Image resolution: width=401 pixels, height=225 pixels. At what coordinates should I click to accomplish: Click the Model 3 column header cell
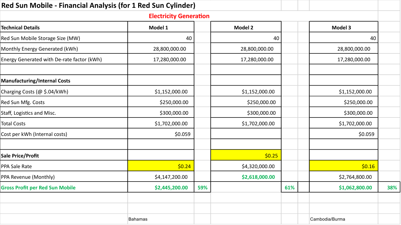click(344, 27)
